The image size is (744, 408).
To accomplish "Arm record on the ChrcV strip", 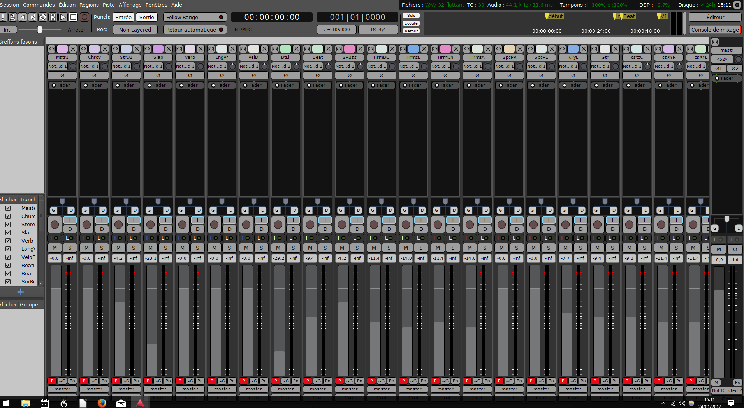I will click(x=86, y=224).
